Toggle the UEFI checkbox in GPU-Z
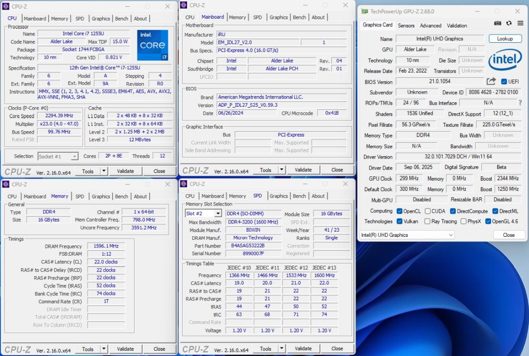 pyautogui.click(x=504, y=82)
